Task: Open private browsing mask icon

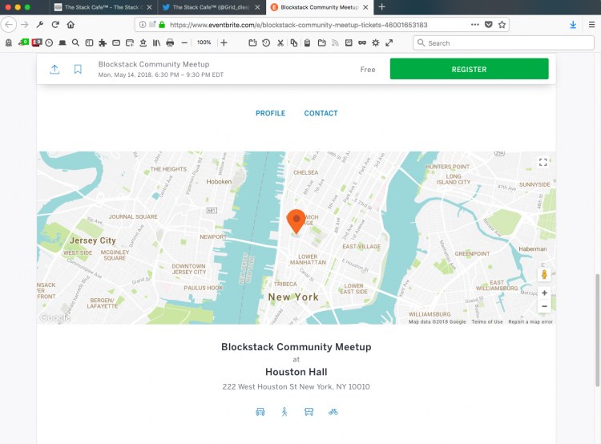Action: (x=362, y=43)
